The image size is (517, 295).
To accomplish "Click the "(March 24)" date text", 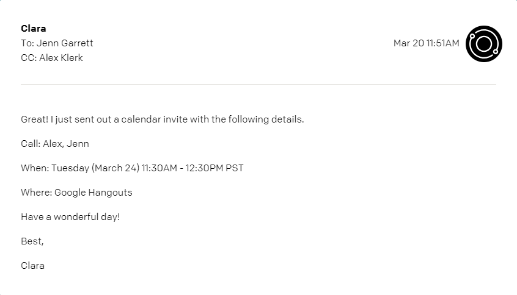I will coord(116,168).
